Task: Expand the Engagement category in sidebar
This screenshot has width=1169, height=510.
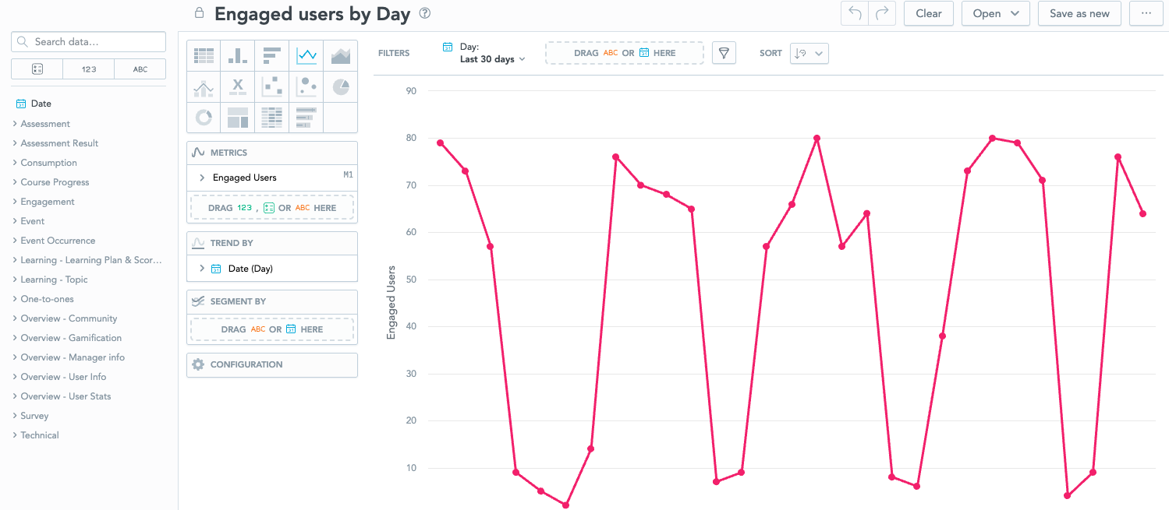Action: pyautogui.click(x=48, y=201)
